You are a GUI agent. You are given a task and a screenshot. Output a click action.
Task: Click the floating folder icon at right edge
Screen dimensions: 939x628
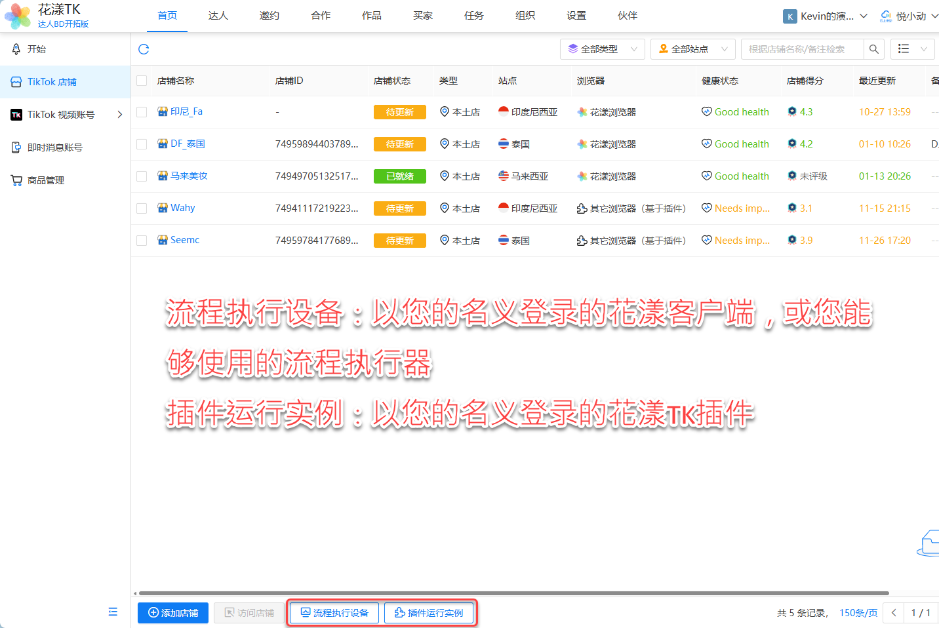click(x=929, y=543)
